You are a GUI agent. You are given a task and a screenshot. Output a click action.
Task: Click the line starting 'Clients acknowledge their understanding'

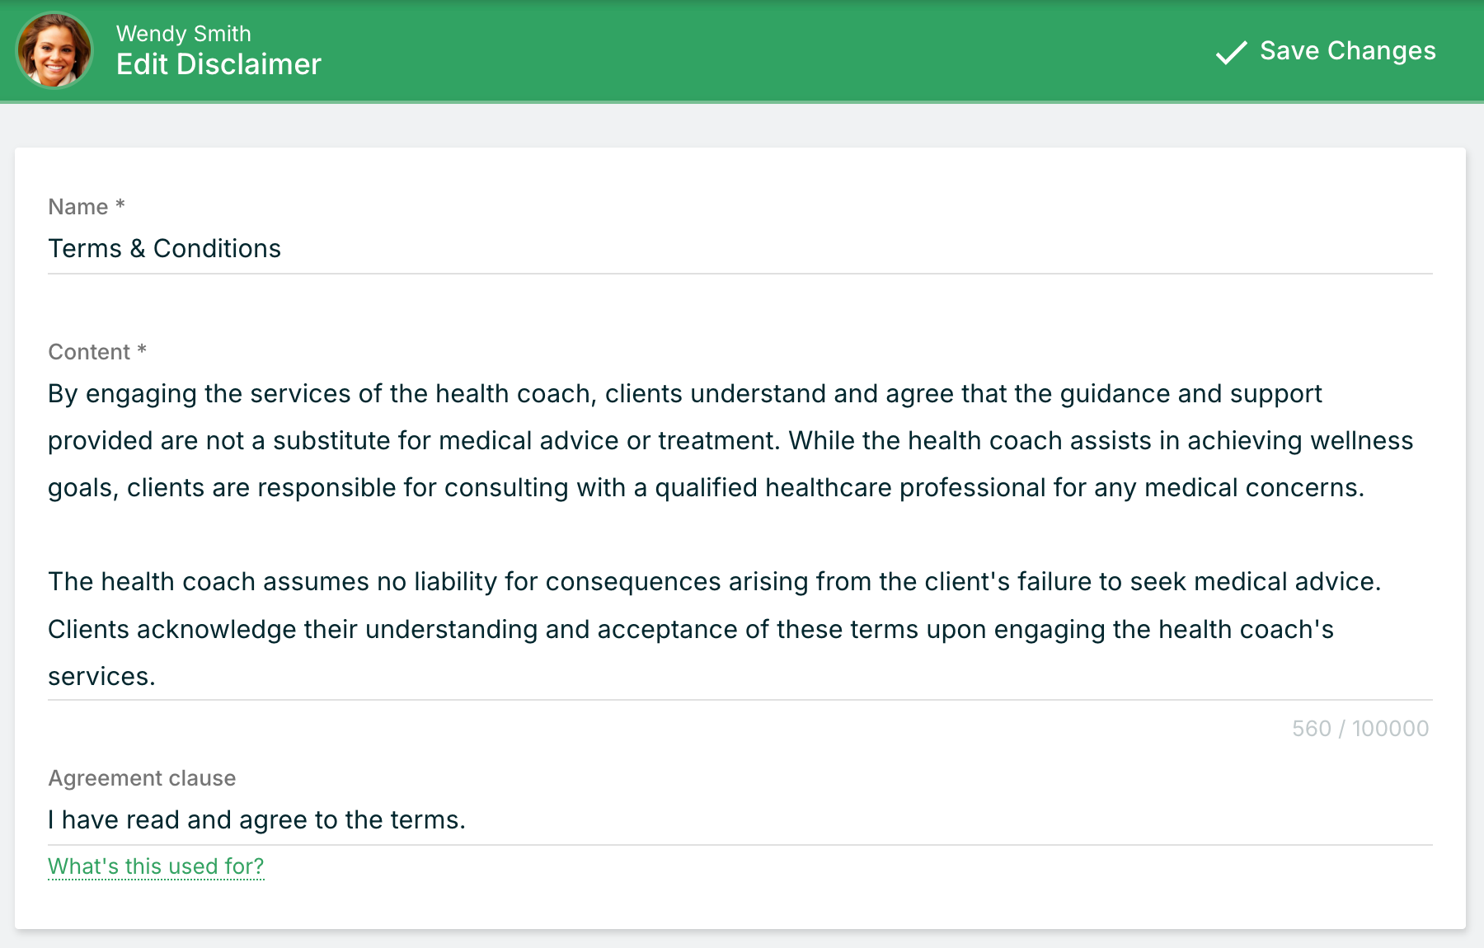[691, 629]
